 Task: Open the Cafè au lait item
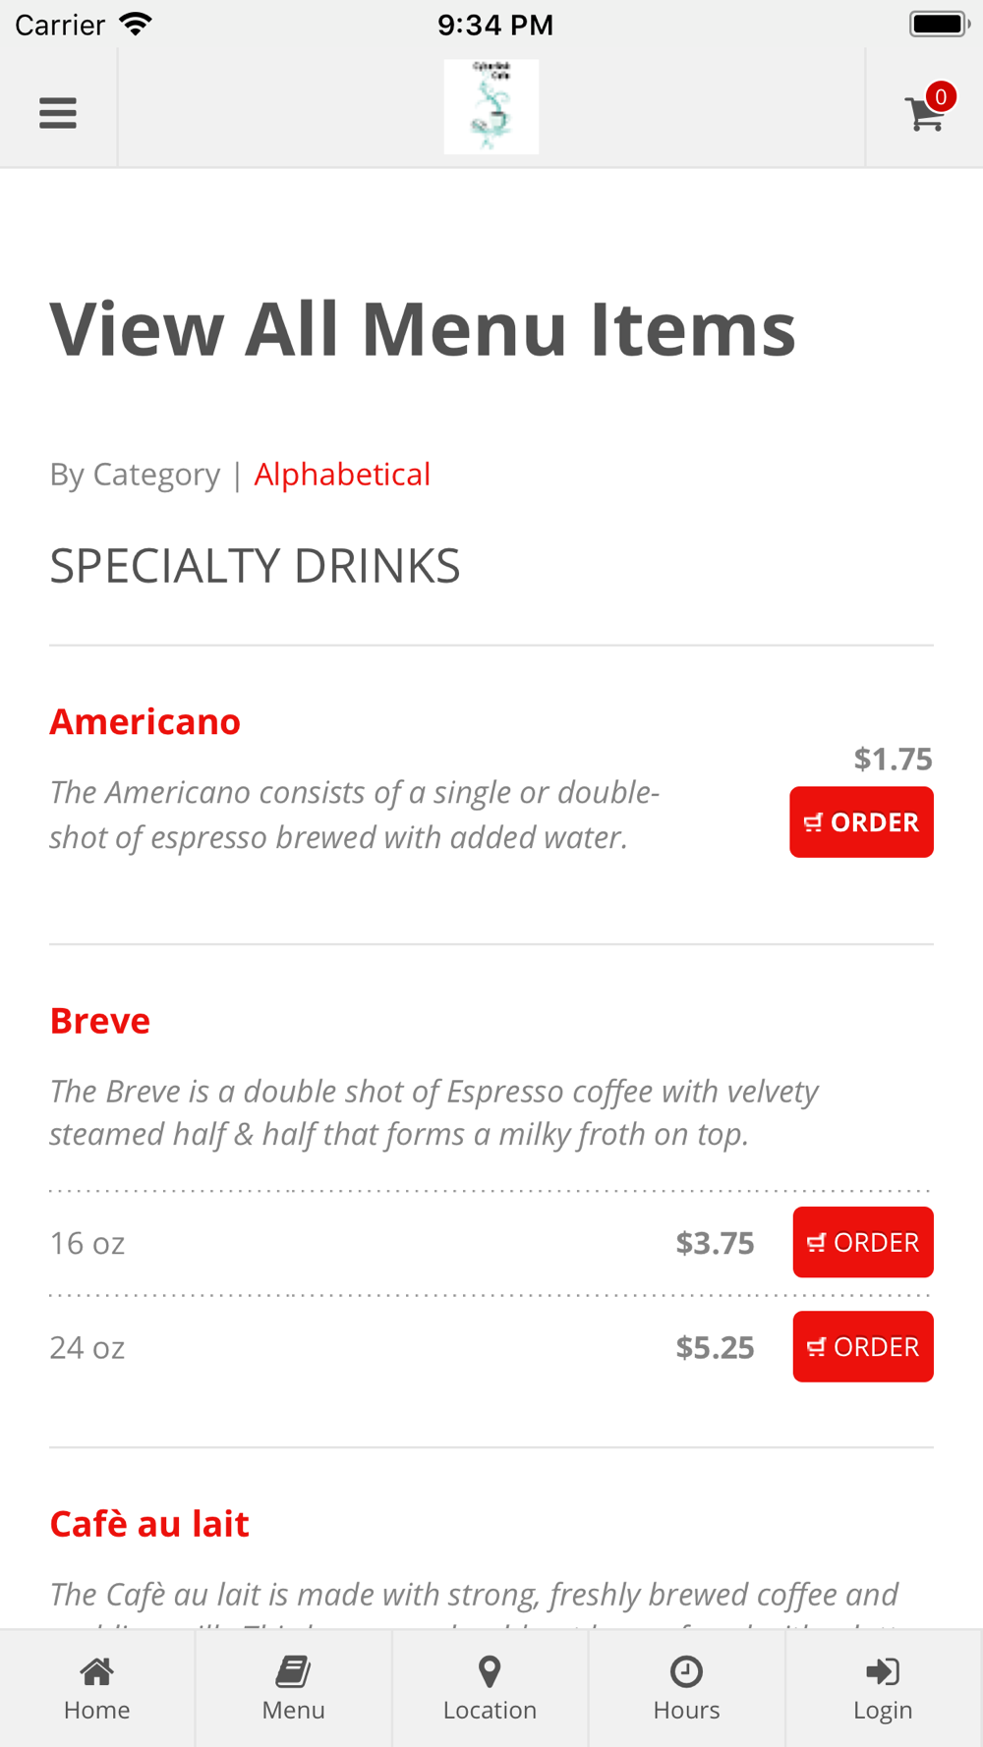tap(149, 1524)
